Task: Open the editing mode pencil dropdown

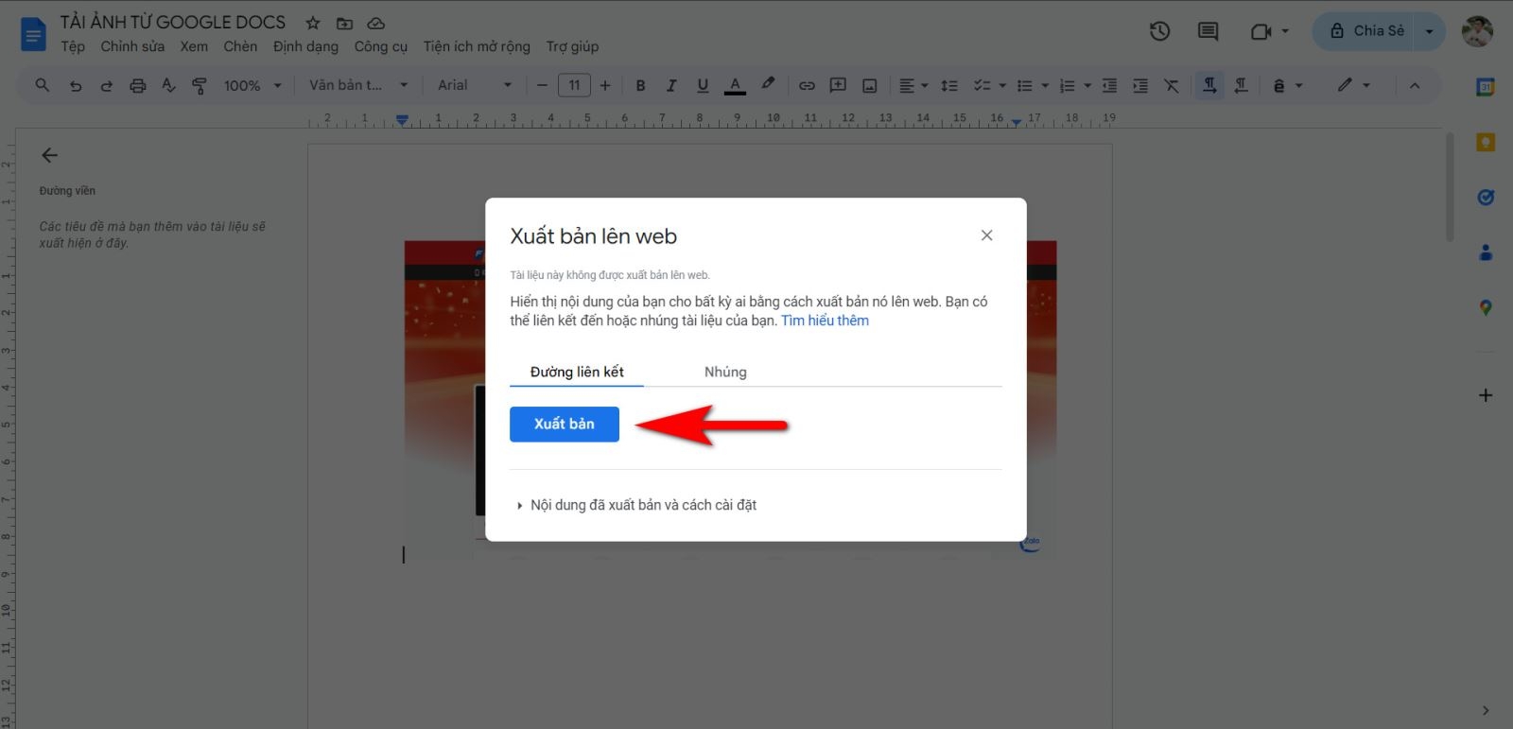Action: point(1353,85)
